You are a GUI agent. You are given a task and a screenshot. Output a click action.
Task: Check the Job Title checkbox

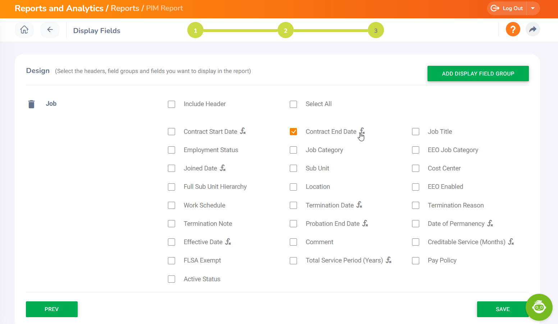[416, 132]
